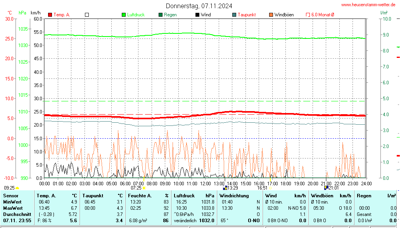Click the 6.0 Monat-Ø legend marker
401x228 pixels.
(308, 15)
